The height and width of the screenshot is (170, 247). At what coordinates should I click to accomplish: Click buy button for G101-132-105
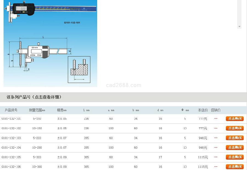(235, 157)
